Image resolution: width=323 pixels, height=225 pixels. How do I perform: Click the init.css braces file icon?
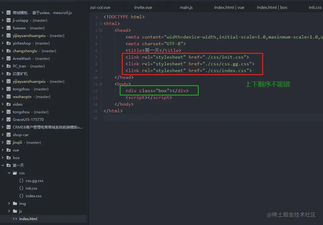(21, 188)
